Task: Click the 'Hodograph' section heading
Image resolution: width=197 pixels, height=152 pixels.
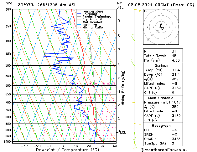Action: coord(161,126)
